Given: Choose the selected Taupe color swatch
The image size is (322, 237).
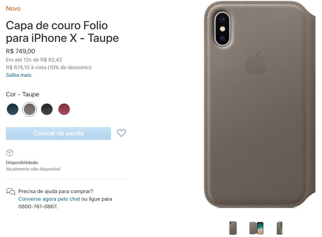Looking at the screenshot, I should tap(30, 109).
